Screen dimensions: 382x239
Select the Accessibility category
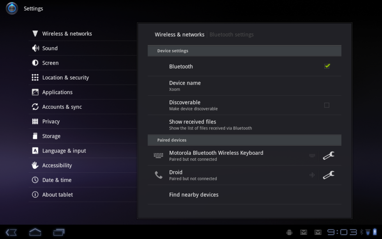(57, 165)
